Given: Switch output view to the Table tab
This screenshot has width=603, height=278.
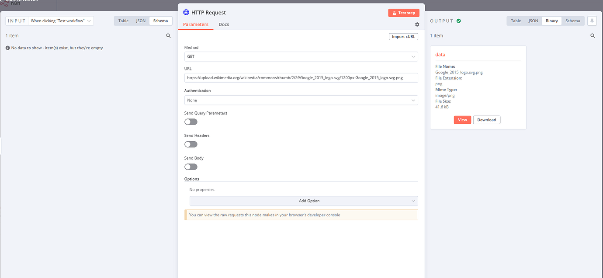Looking at the screenshot, I should pos(516,21).
